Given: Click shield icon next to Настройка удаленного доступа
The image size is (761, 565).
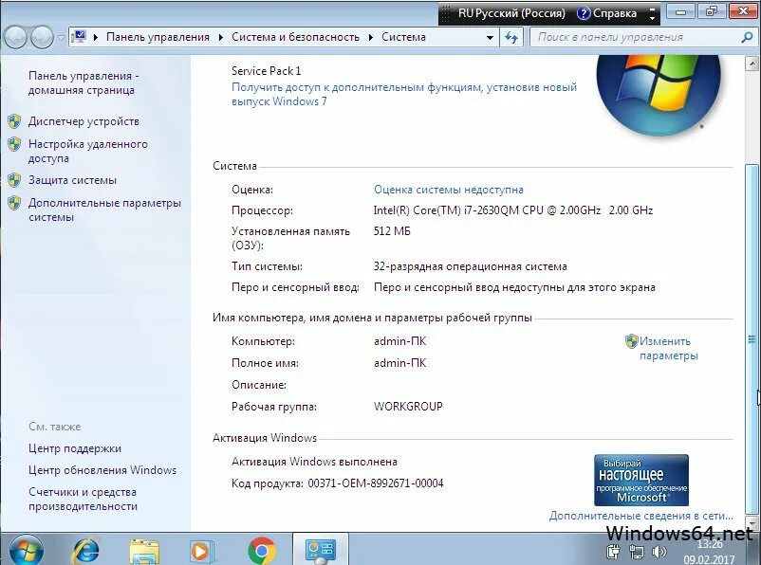Looking at the screenshot, I should click(x=14, y=144).
